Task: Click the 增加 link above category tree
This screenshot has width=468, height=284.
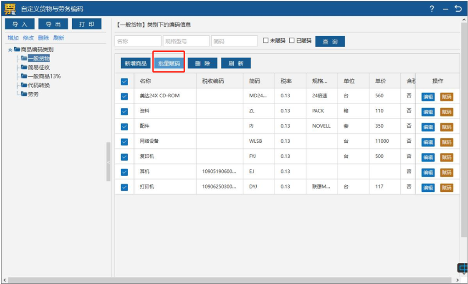Action: tap(13, 38)
